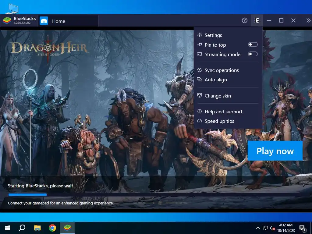The width and height of the screenshot is (312, 234).
Task: Click the 'Starting BlueStacks, please wait.' text
Action: 41,186
